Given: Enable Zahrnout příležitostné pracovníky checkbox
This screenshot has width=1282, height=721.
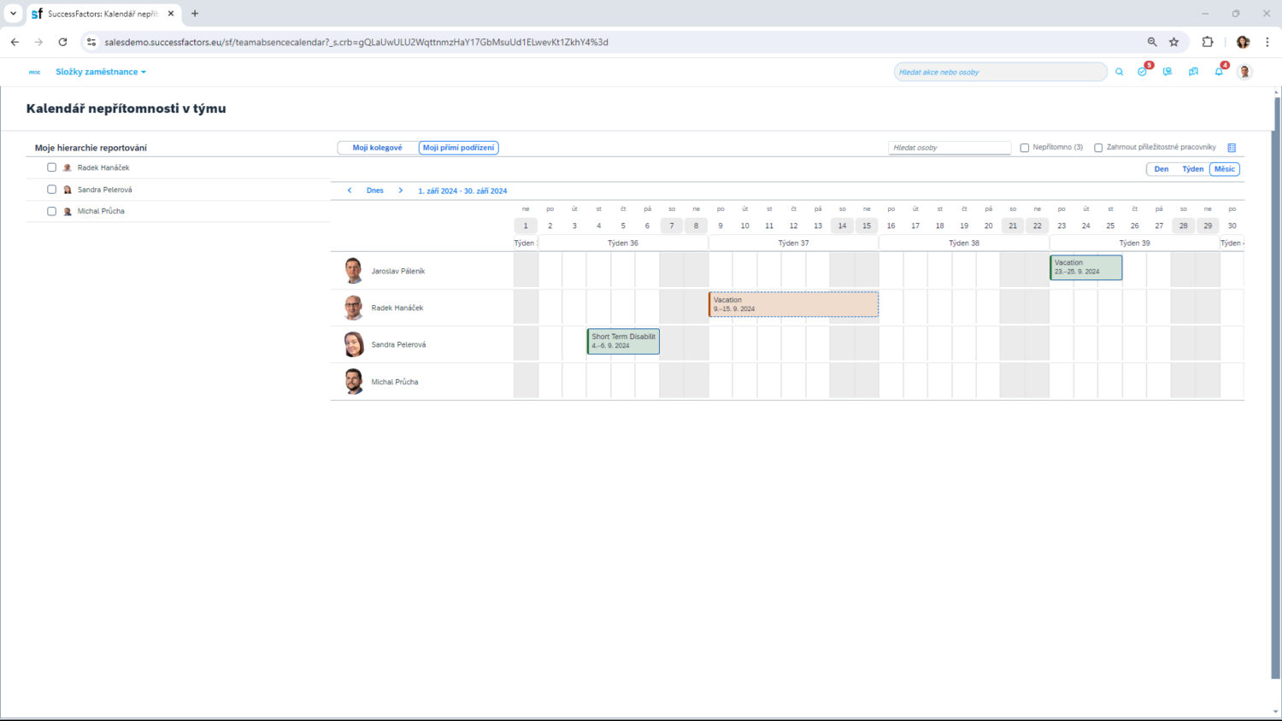Looking at the screenshot, I should point(1098,148).
